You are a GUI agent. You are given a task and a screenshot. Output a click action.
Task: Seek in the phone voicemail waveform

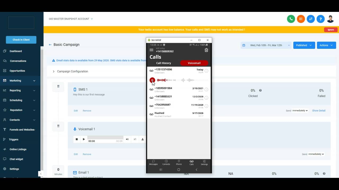pyautogui.click(x=182, y=80)
